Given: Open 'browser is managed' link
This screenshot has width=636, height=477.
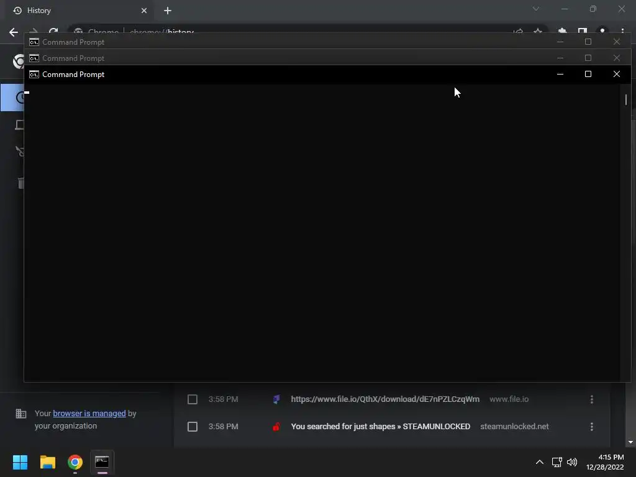Looking at the screenshot, I should click(89, 413).
